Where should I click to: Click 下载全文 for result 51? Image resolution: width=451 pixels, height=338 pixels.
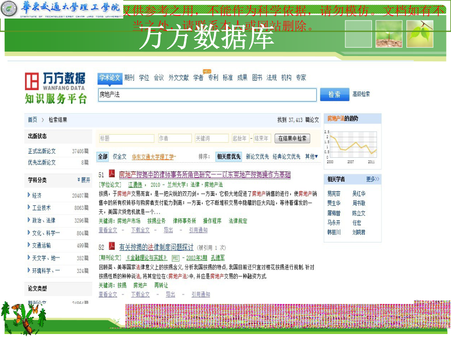pyautogui.click(x=140, y=230)
